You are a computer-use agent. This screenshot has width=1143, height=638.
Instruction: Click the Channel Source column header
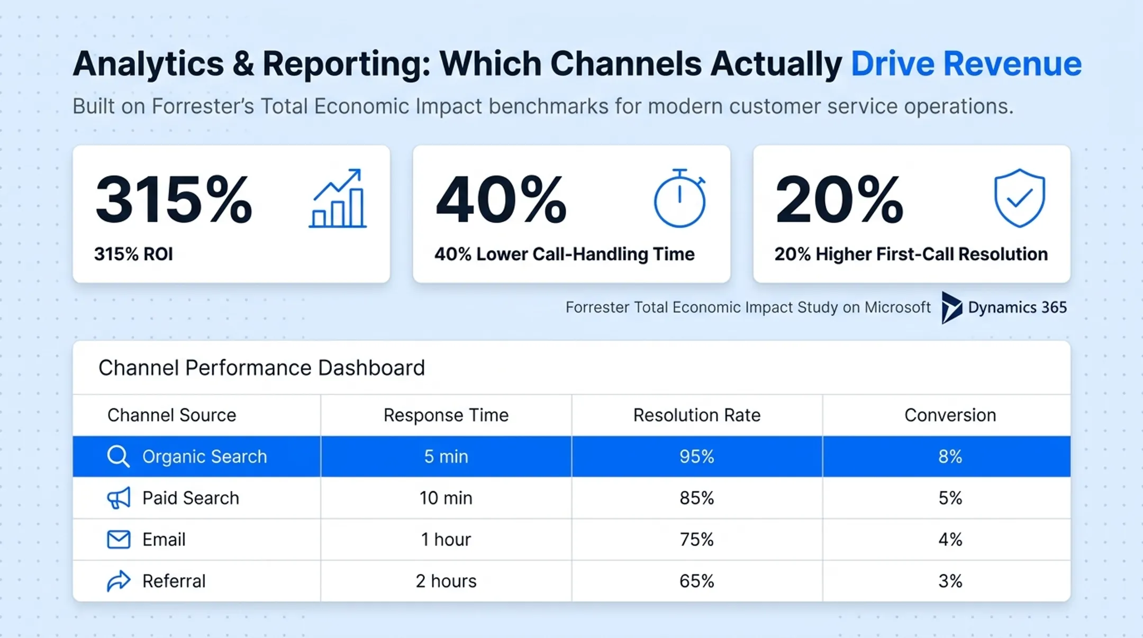coord(171,415)
